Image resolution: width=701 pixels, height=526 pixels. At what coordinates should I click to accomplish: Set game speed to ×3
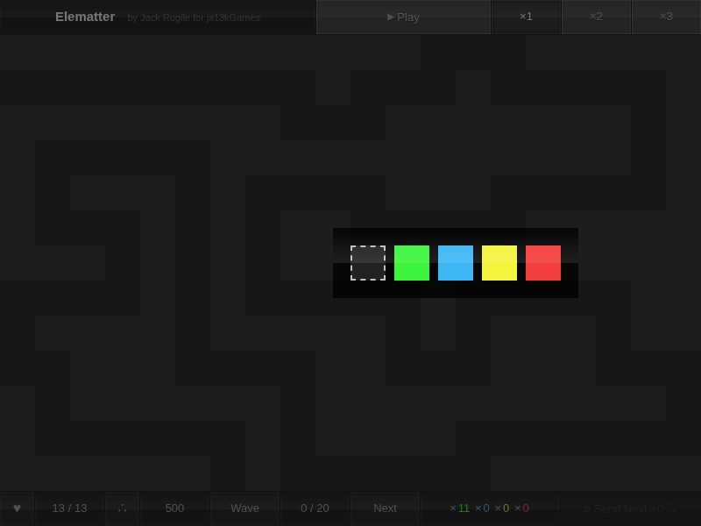(666, 17)
